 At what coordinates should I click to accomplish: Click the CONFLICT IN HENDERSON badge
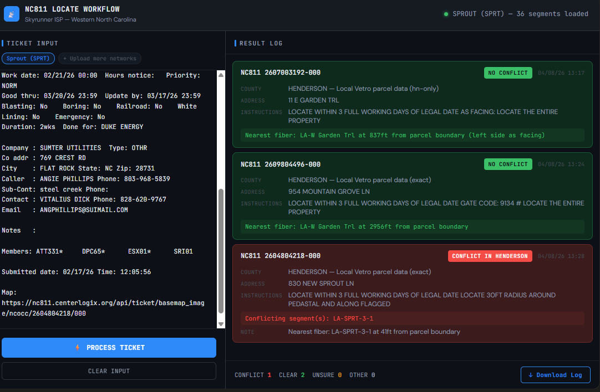coord(490,256)
